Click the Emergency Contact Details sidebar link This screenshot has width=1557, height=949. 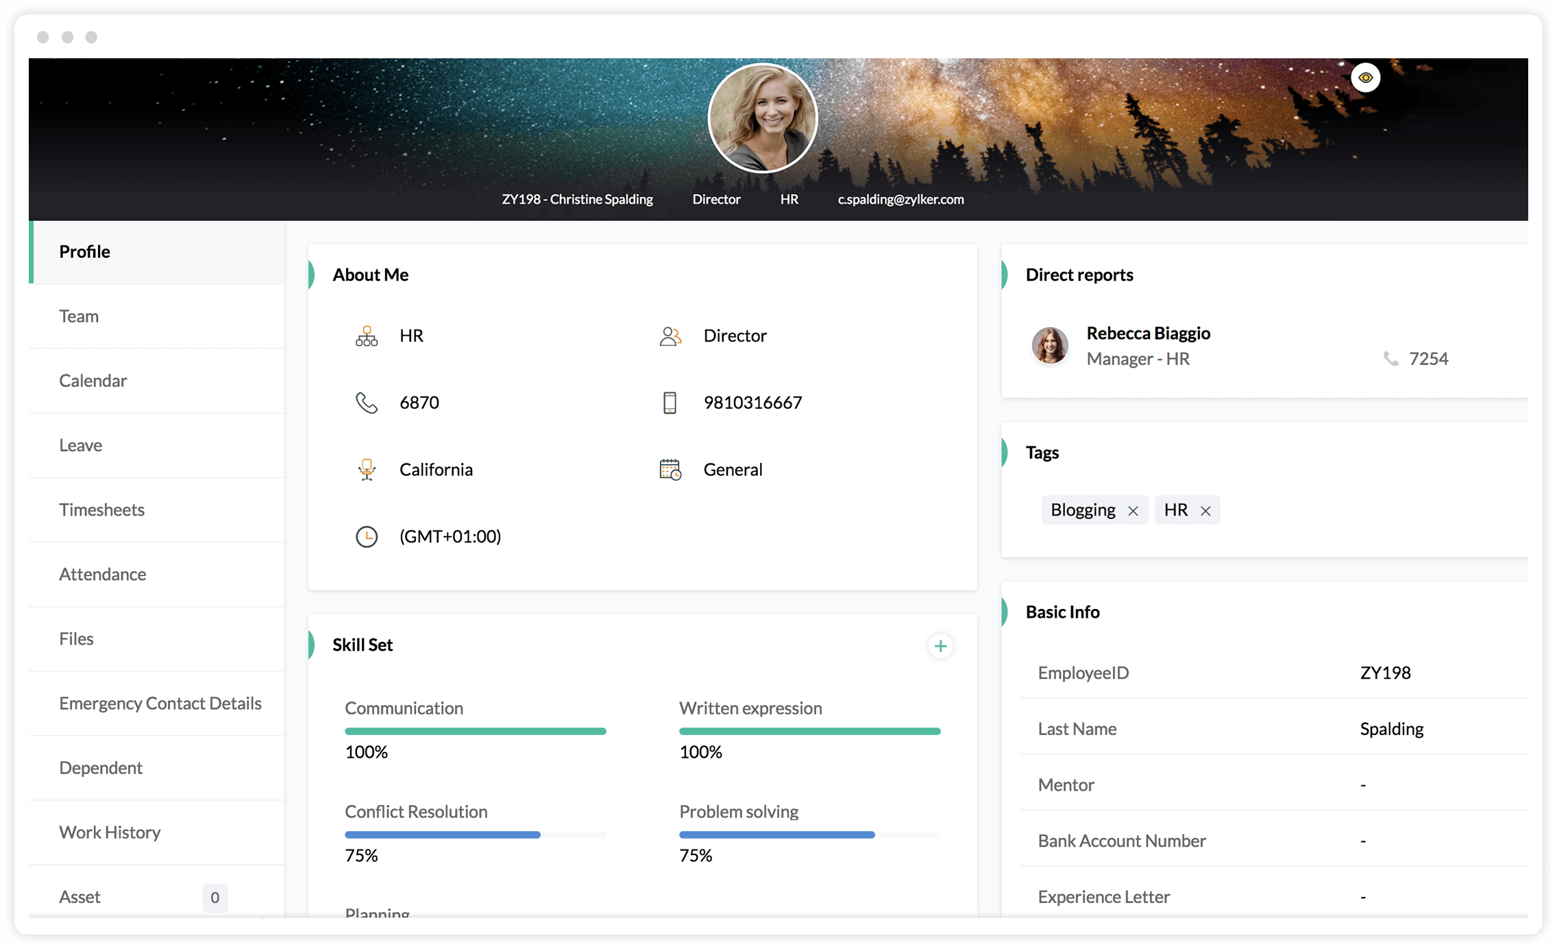click(160, 702)
